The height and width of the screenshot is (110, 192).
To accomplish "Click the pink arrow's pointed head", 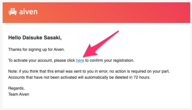I will click(86, 55).
